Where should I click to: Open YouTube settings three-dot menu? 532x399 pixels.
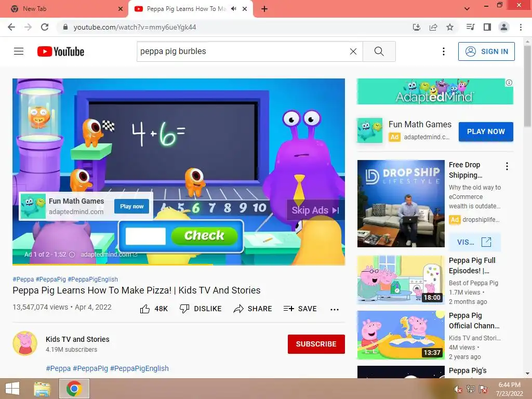(x=444, y=51)
